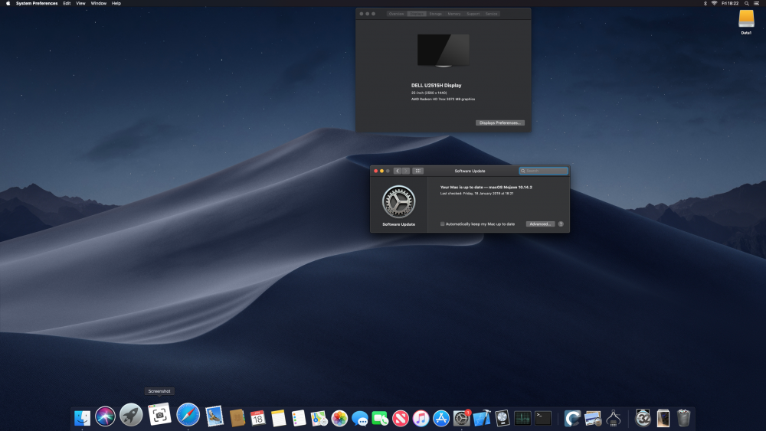The height and width of the screenshot is (431, 766).
Task: Open the Photos app in Dock
Action: 339,418
